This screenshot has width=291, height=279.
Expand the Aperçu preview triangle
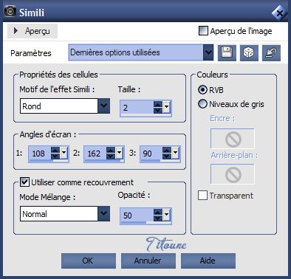click(x=16, y=31)
